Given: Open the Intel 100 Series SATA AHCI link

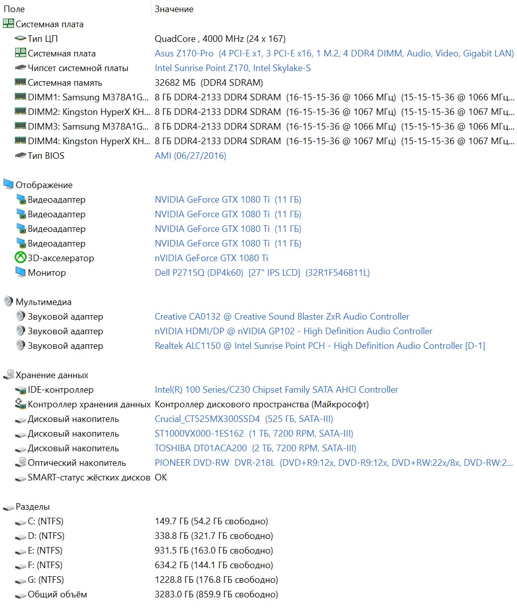Looking at the screenshot, I should tap(276, 389).
